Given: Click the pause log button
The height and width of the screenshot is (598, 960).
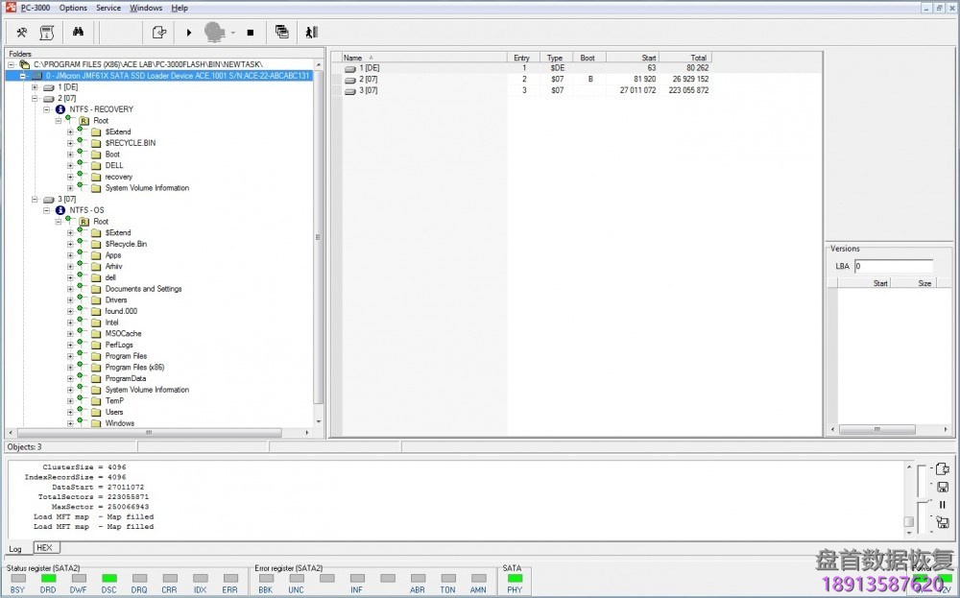Looking at the screenshot, I should [x=943, y=504].
